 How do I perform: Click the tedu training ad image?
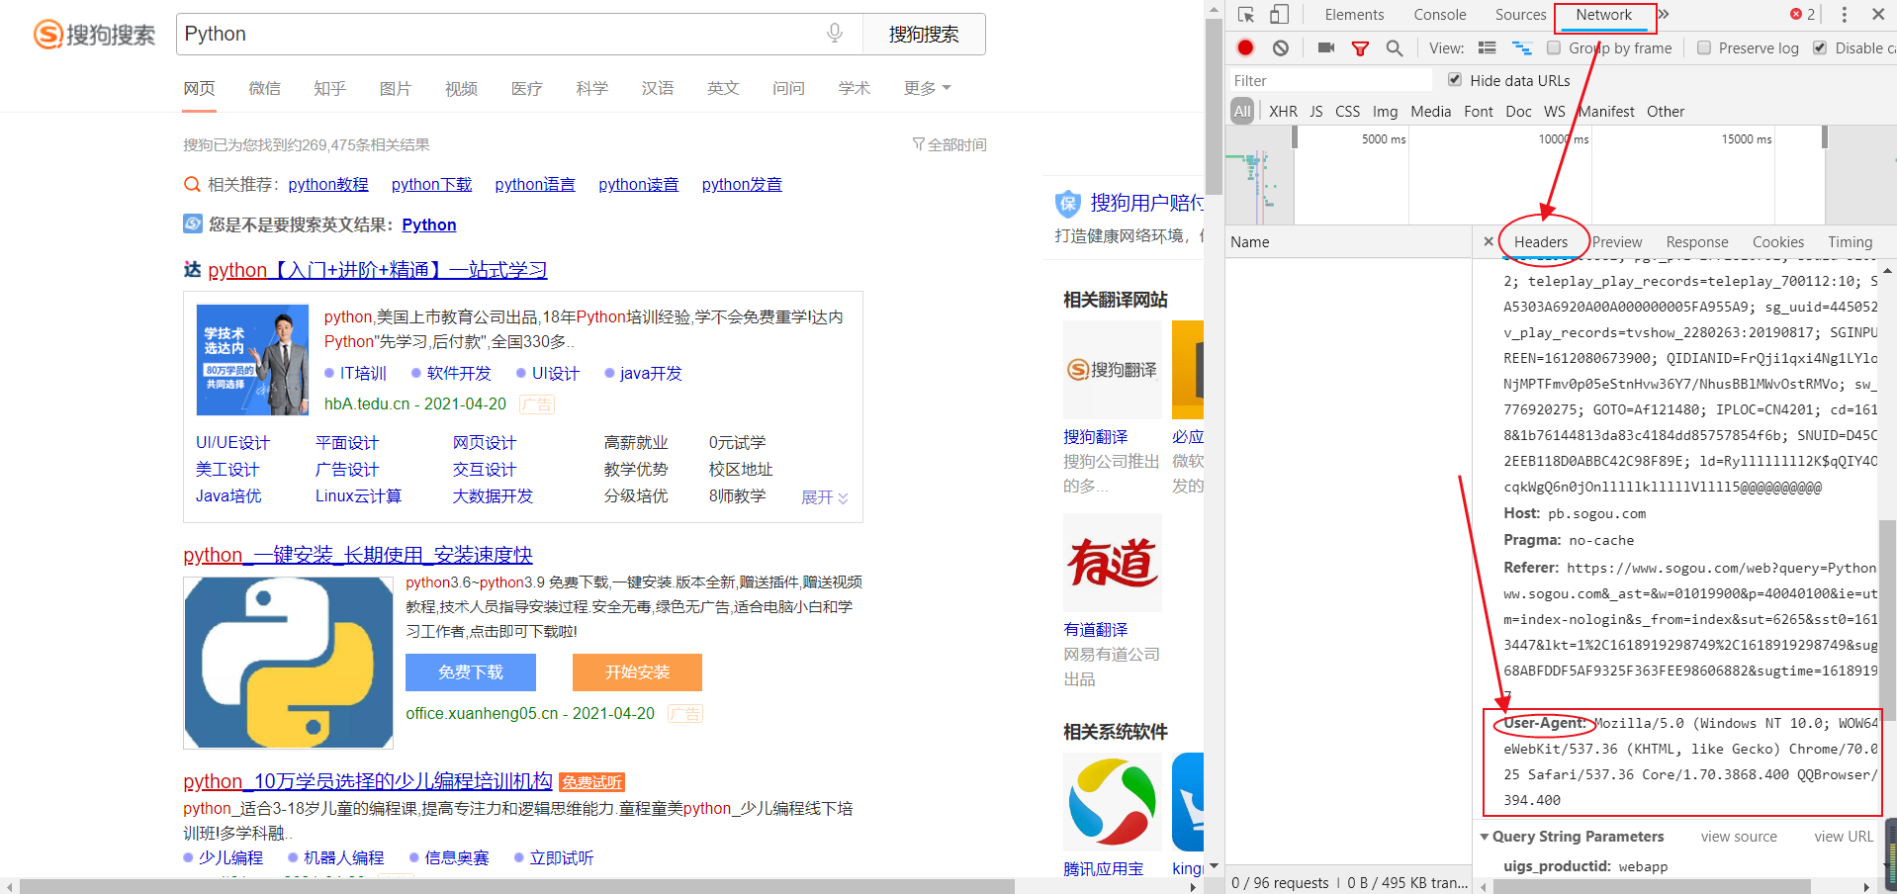pos(253,360)
